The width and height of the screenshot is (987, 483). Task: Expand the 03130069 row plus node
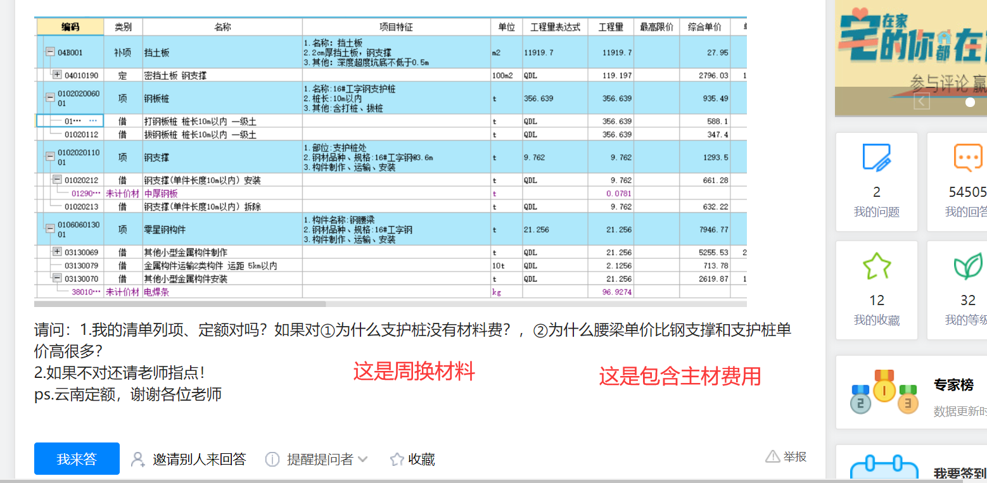point(57,252)
